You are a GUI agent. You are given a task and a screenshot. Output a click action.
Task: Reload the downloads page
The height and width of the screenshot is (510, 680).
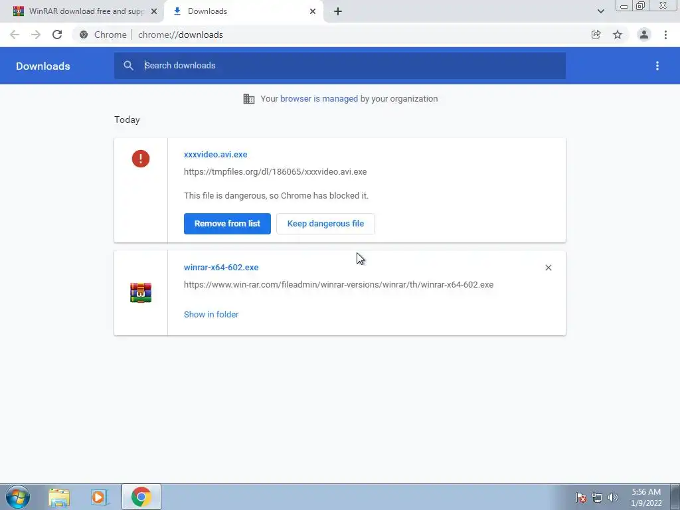click(x=57, y=35)
